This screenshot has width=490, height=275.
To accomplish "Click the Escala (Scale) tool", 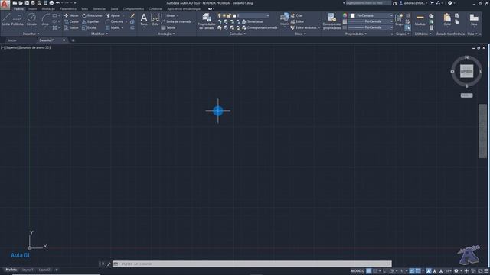I will [89, 27].
